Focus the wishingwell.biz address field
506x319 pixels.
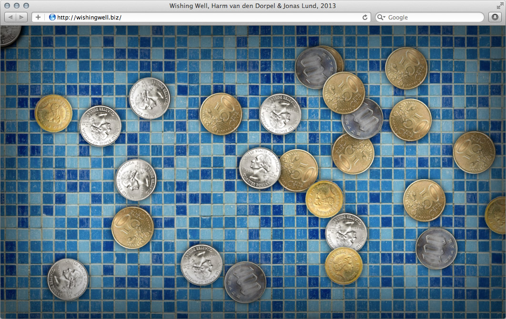click(x=205, y=17)
